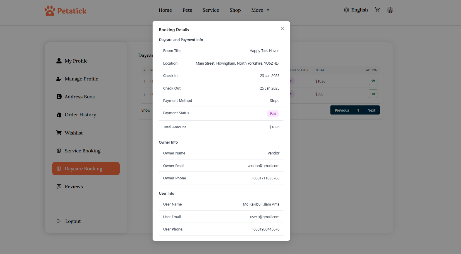Open the English language selector
This screenshot has height=254, width=461.
pyautogui.click(x=359, y=10)
